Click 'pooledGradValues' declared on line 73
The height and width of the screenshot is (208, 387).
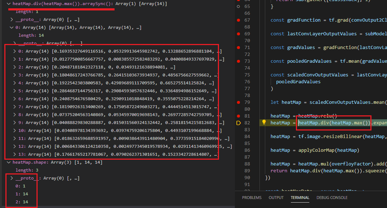[x=310, y=61]
